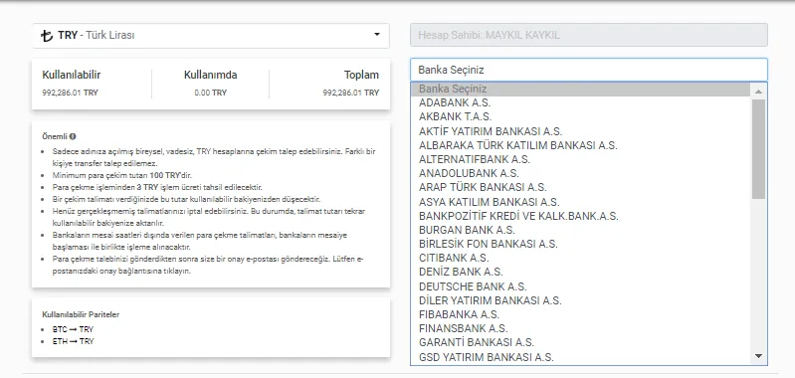The image size is (795, 378).
Task: Click the Kullanımda amount 0.00 TRY
Action: click(x=210, y=94)
